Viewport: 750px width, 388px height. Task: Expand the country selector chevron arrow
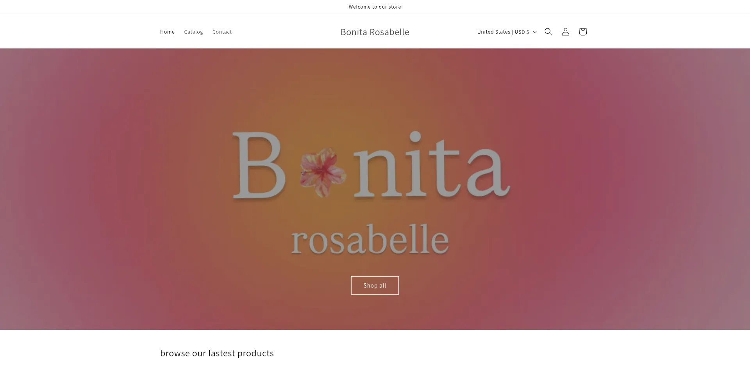[x=535, y=32]
